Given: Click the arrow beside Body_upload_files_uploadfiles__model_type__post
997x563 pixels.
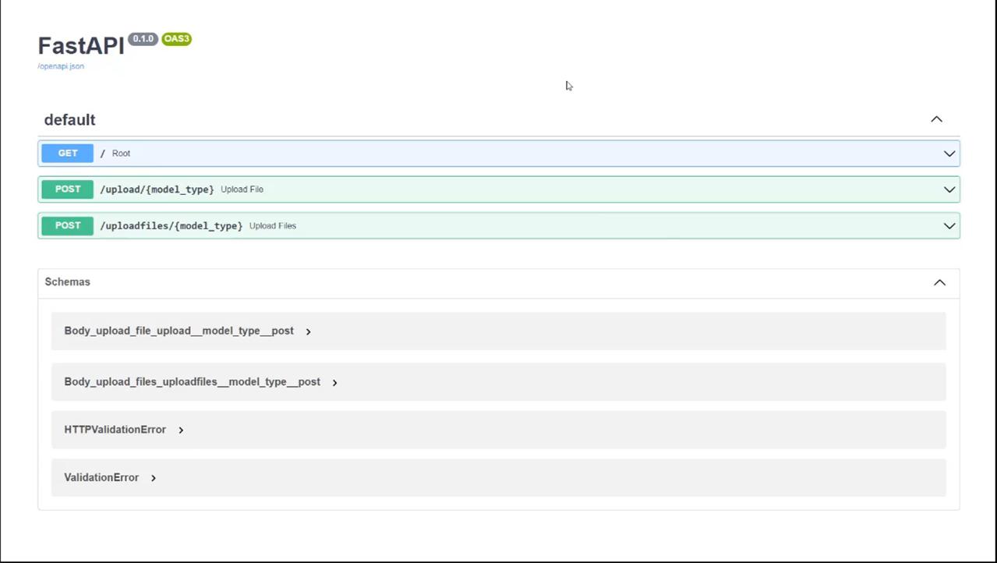Looking at the screenshot, I should point(334,383).
